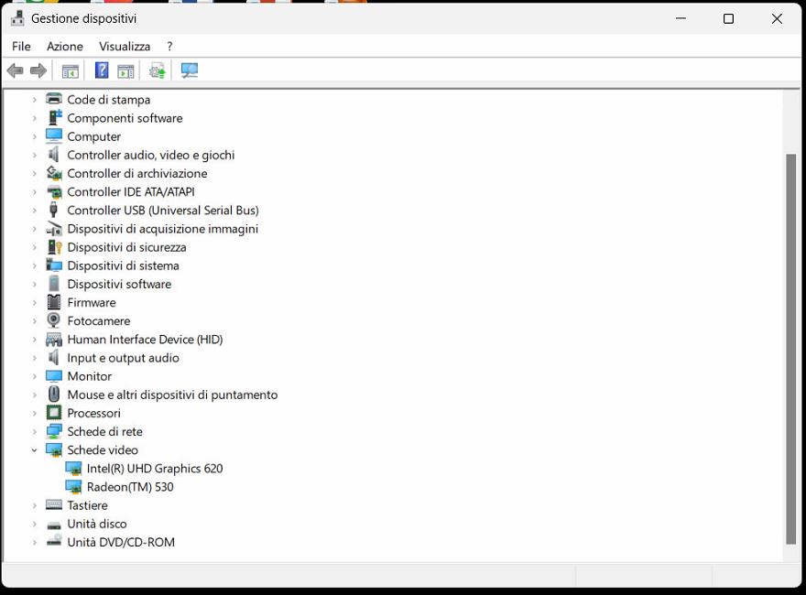Collapse the Schede video node chevron

click(x=35, y=450)
